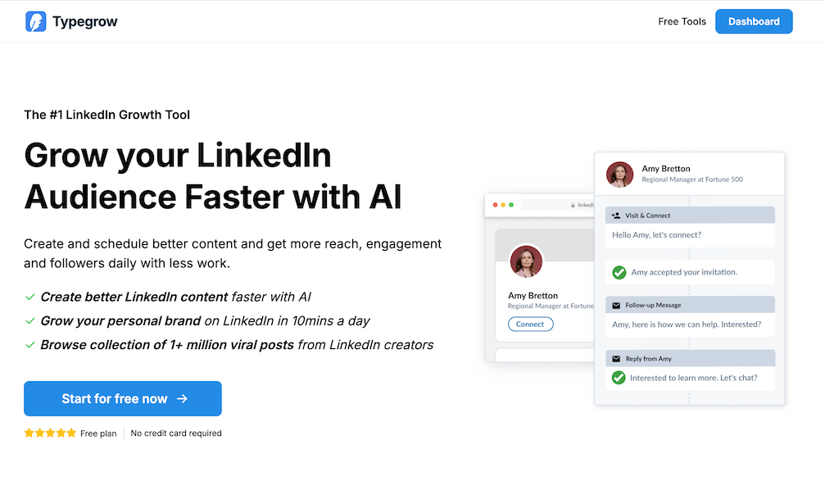This screenshot has height=481, width=825.
Task: Click the Hello Amy, let's connect message
Action: tap(656, 235)
